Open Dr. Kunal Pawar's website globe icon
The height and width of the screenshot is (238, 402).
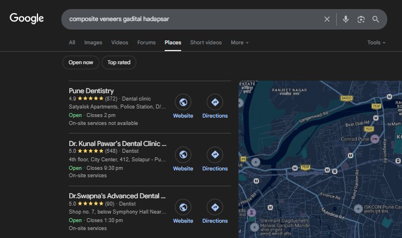pos(183,155)
